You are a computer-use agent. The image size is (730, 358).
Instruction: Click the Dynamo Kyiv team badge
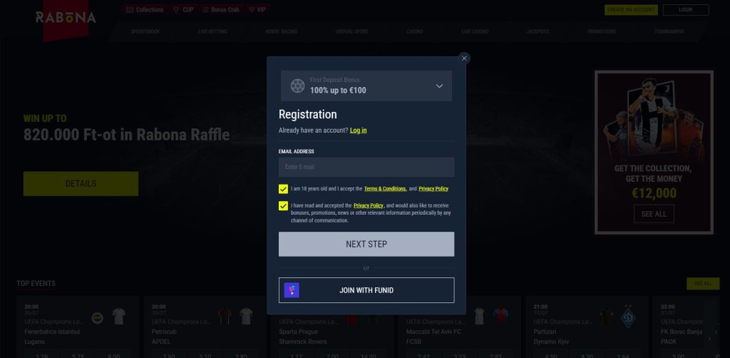628,317
